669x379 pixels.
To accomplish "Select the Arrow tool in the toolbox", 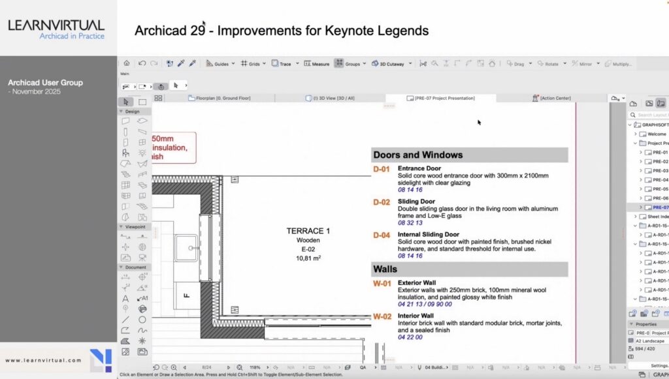I will pos(126,102).
